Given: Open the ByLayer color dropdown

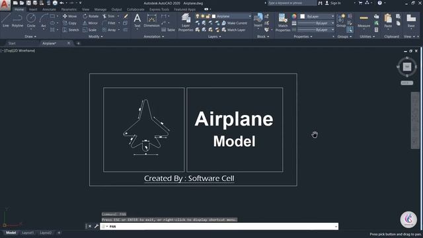Looking at the screenshot, I should pyautogui.click(x=332, y=16).
